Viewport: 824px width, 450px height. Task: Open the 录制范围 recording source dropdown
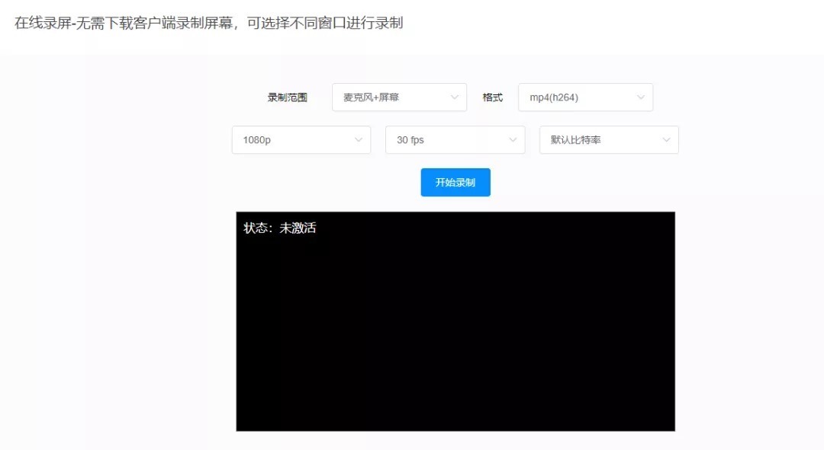398,97
